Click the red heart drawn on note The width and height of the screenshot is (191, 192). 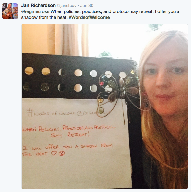pyautogui.click(x=54, y=153)
